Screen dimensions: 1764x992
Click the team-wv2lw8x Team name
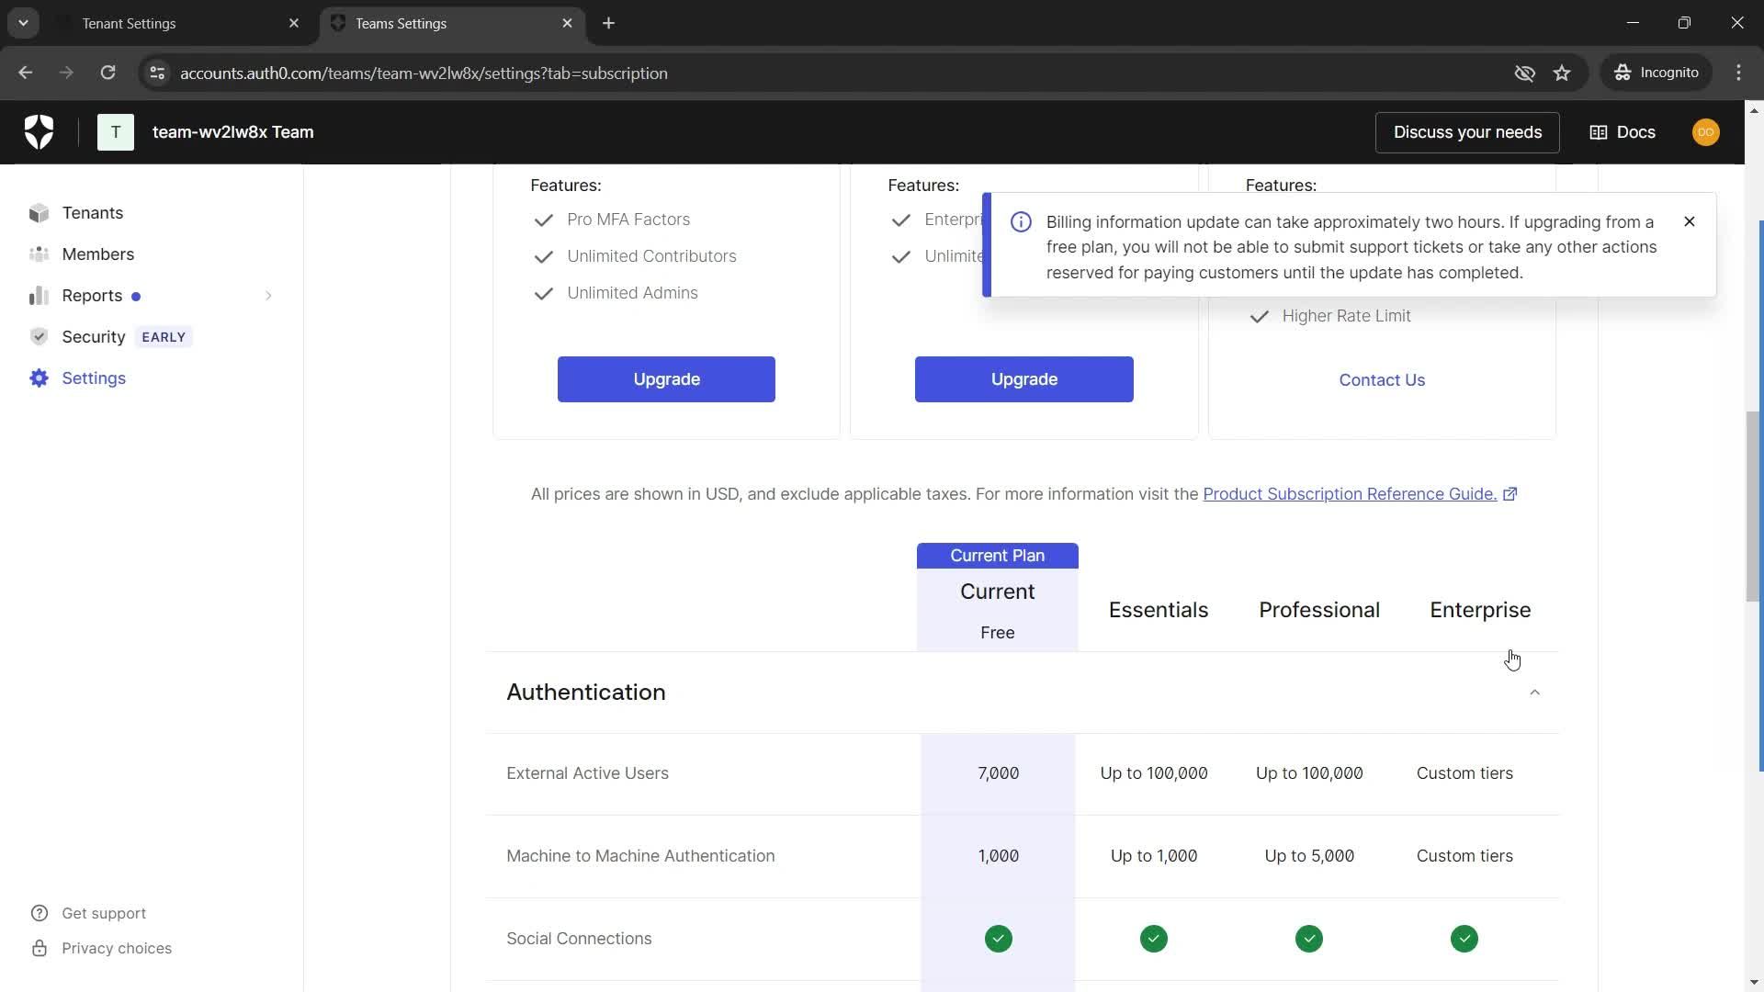[233, 132]
